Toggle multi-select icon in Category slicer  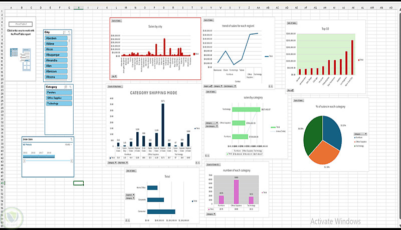[66, 87]
